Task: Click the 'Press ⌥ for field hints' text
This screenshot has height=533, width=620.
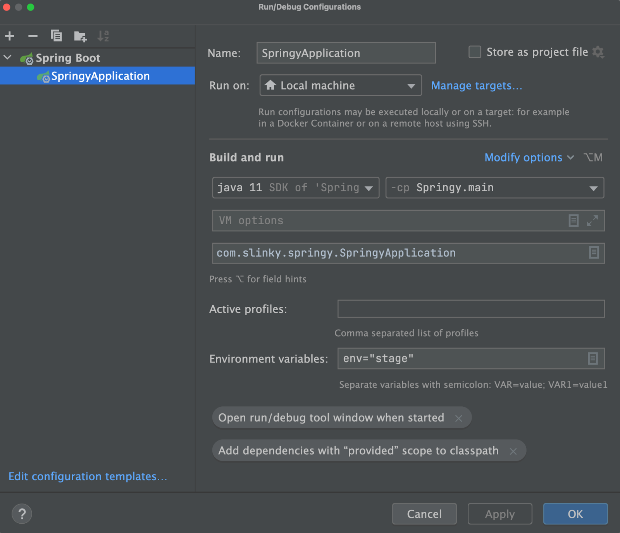Action: pyautogui.click(x=258, y=279)
